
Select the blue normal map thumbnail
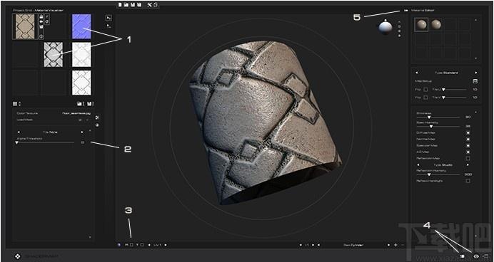[x=81, y=26]
